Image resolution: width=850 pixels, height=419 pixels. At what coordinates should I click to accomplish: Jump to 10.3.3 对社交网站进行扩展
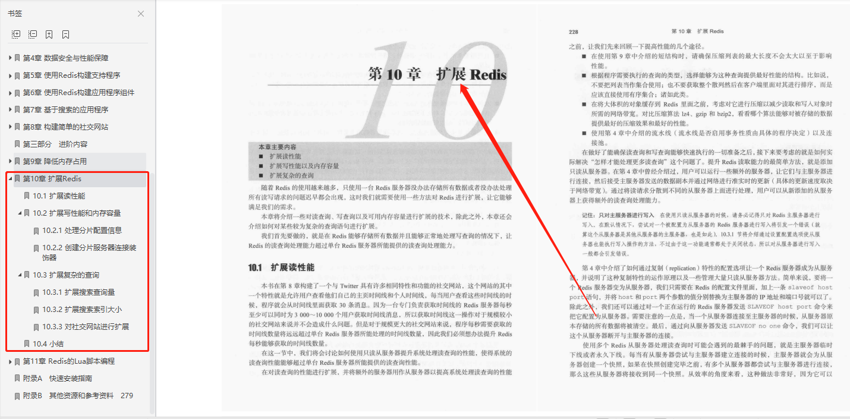(x=86, y=327)
